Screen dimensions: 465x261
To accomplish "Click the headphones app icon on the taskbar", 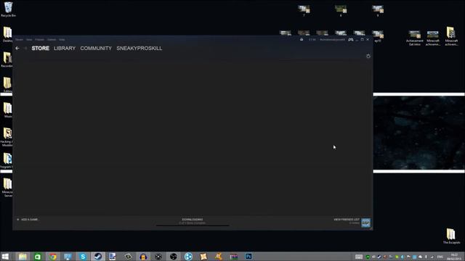I will pyautogui.click(x=143, y=256).
